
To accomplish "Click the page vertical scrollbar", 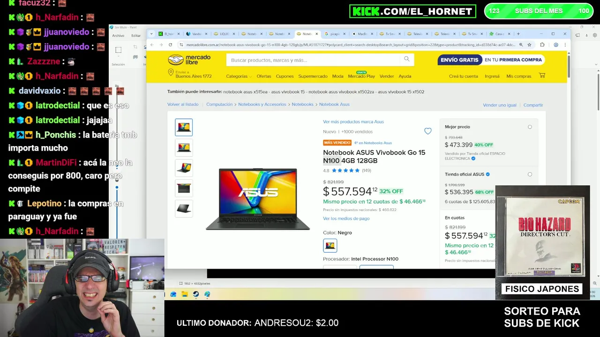I will 569,66.
